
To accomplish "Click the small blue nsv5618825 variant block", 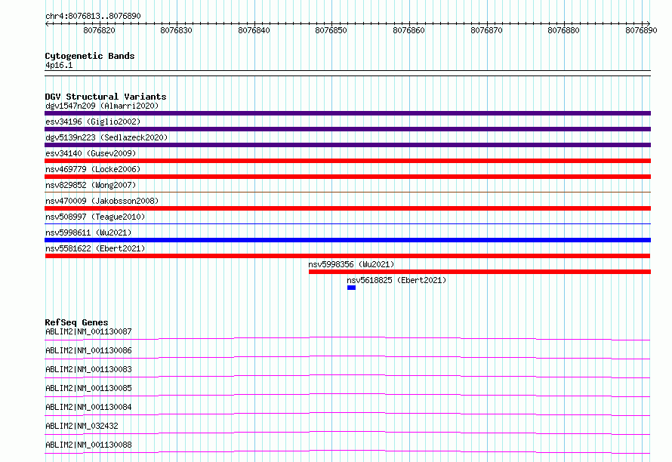I will [x=351, y=288].
